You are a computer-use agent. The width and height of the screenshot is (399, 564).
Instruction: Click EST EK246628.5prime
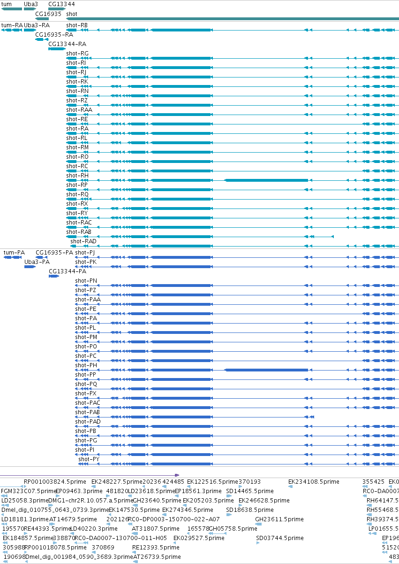tap(264, 501)
